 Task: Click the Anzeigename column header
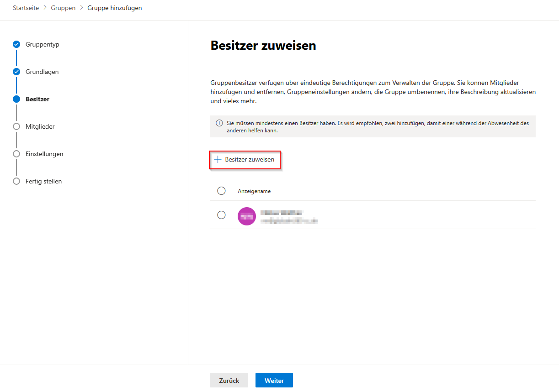tap(254, 191)
